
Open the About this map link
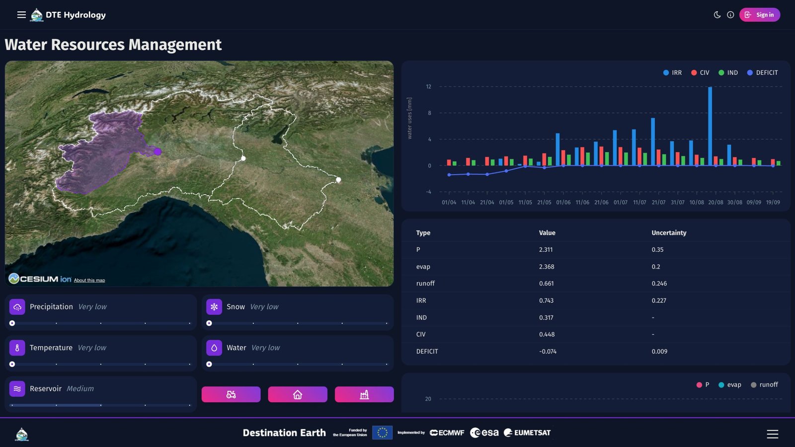pos(89,280)
